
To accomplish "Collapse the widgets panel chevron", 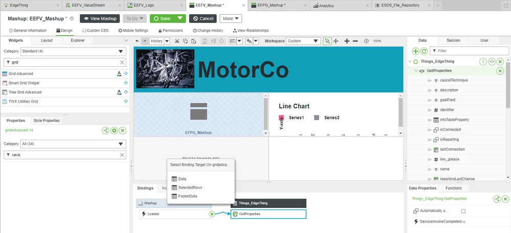I will (126, 41).
